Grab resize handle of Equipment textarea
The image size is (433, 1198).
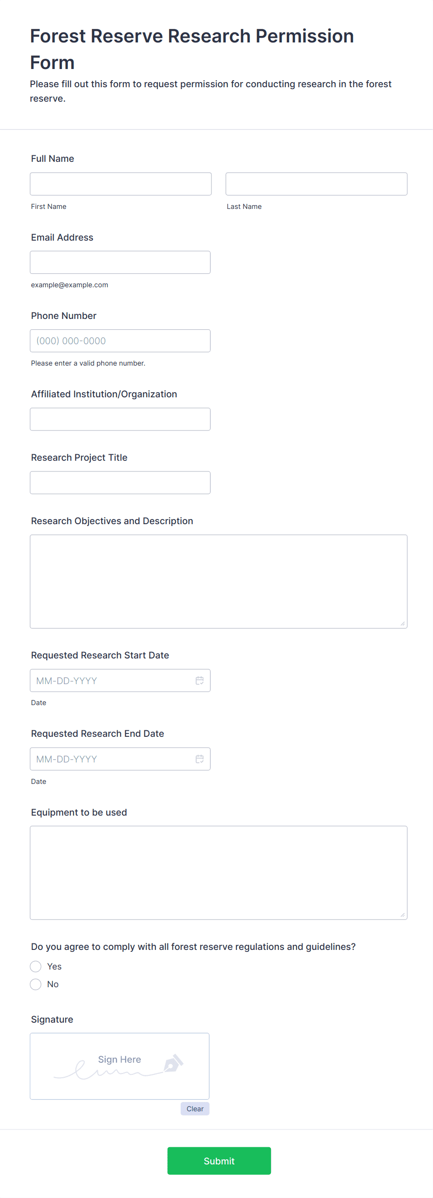[403, 915]
